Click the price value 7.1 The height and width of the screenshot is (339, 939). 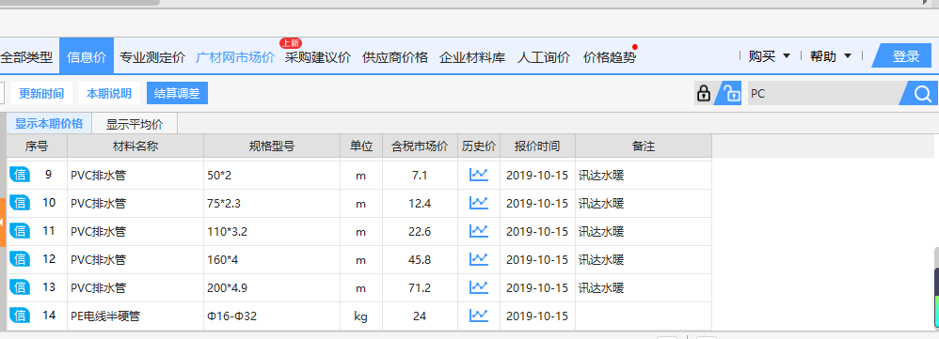420,176
